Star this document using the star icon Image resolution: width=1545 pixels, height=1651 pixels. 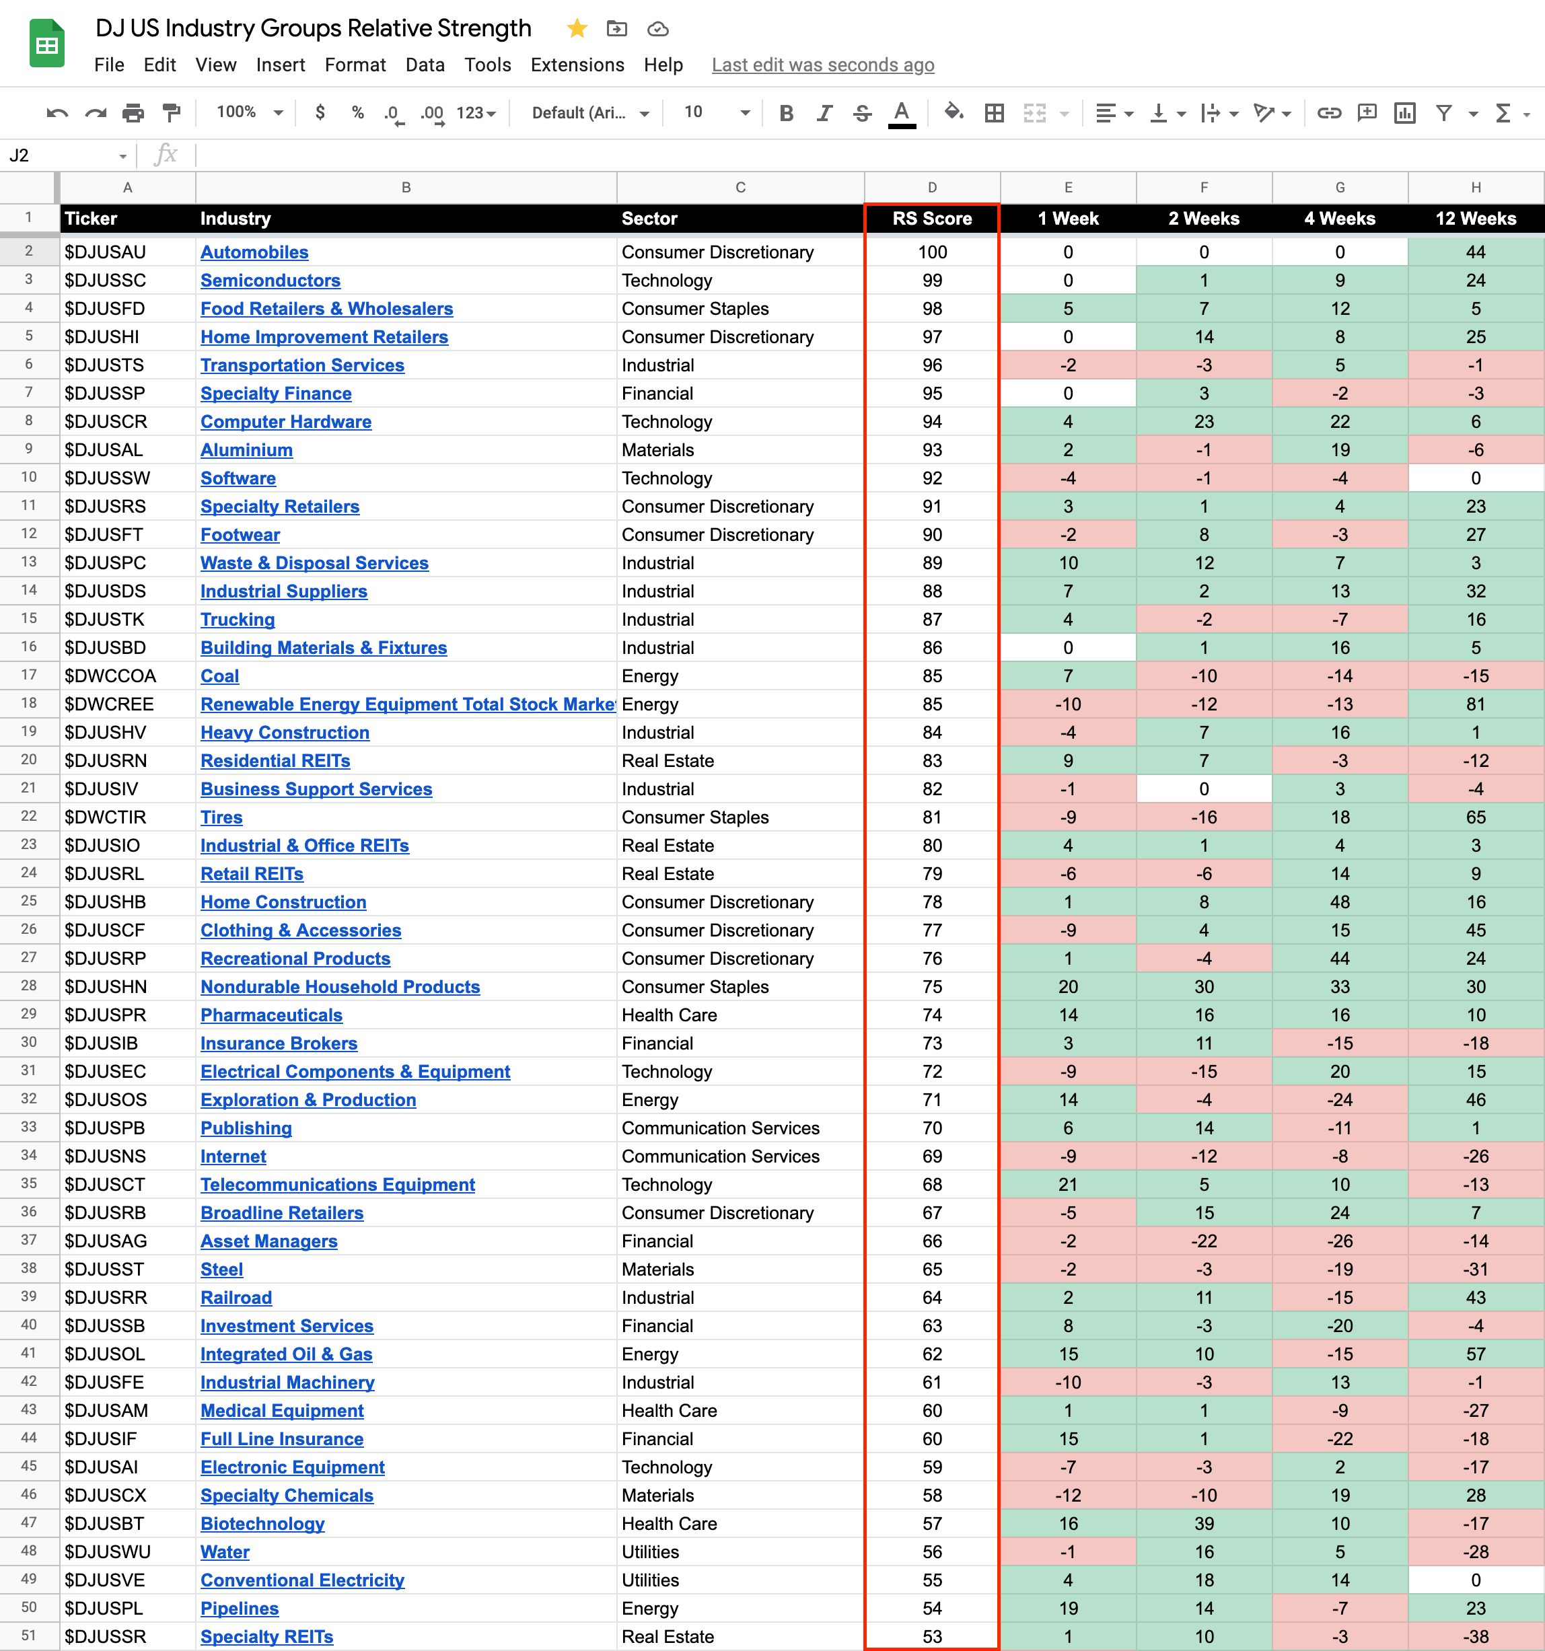pyautogui.click(x=577, y=29)
